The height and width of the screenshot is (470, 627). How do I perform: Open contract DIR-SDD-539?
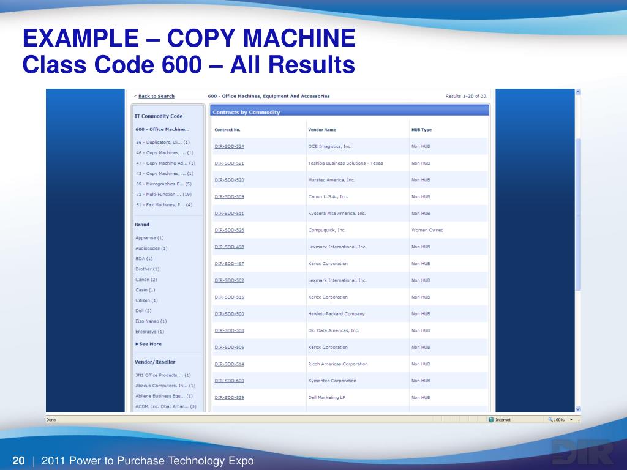click(x=229, y=398)
